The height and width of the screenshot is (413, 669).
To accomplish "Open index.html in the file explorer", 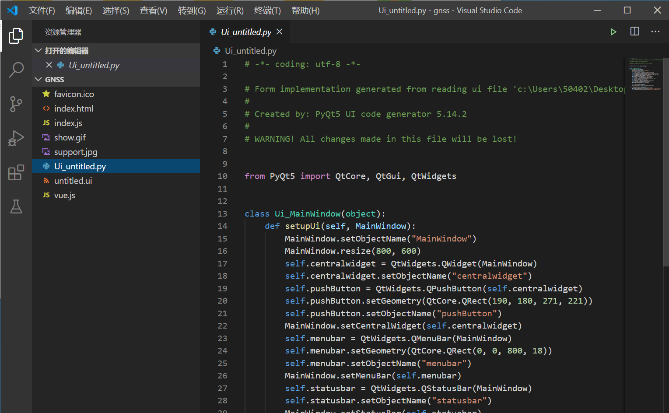I will [74, 108].
